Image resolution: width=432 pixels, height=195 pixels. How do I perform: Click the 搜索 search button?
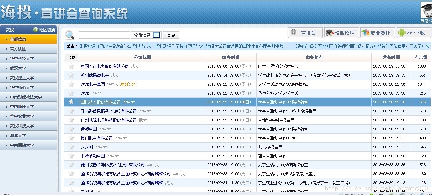pyautogui.click(x=171, y=35)
